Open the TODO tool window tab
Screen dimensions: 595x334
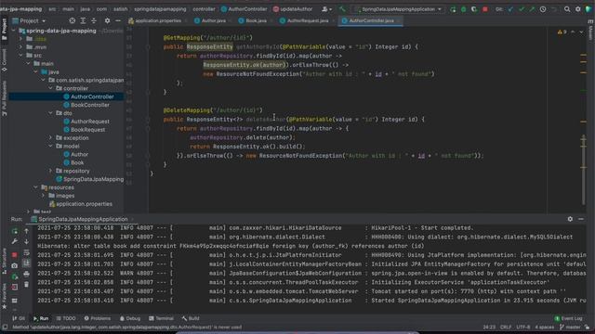pos(66,318)
